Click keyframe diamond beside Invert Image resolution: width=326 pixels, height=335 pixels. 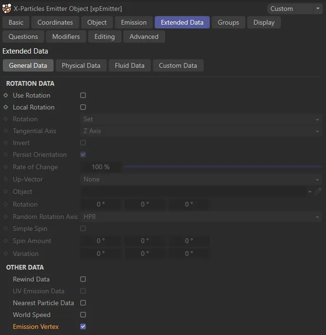6,143
